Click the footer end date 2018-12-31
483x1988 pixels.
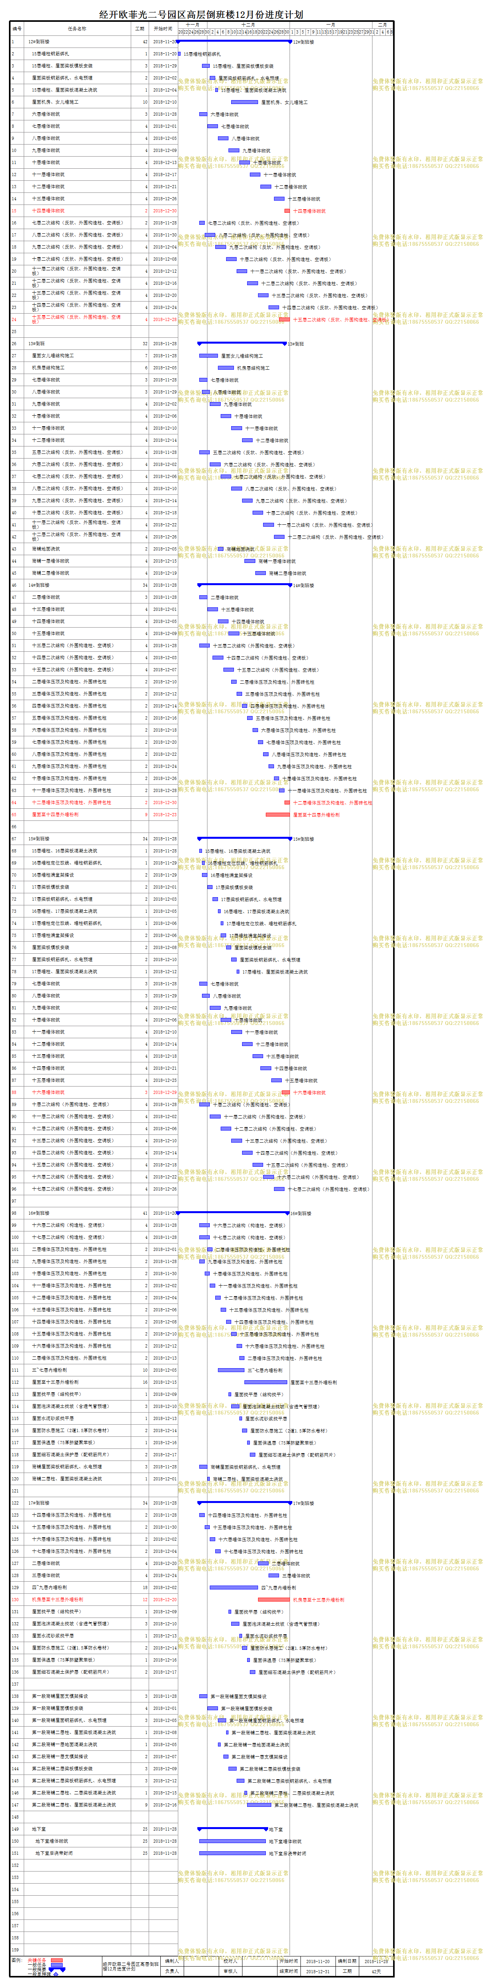click(x=317, y=1971)
